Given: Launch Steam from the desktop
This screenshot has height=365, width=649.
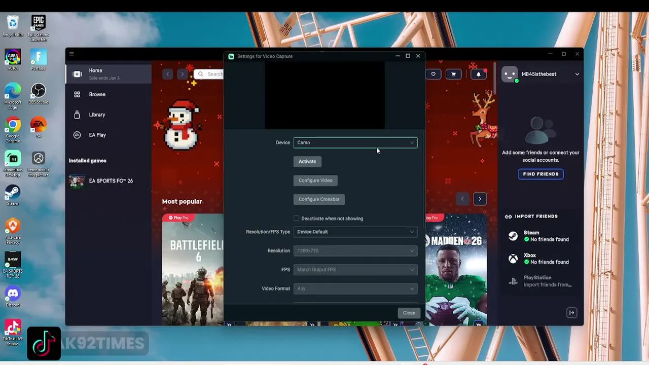Looking at the screenshot, I should coord(13,195).
